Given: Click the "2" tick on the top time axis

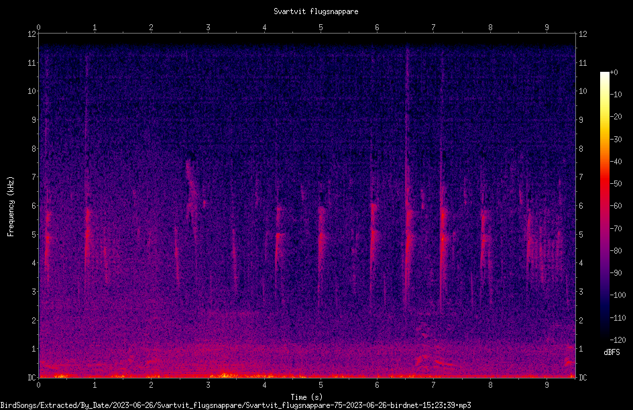Looking at the screenshot, I should 152,28.
